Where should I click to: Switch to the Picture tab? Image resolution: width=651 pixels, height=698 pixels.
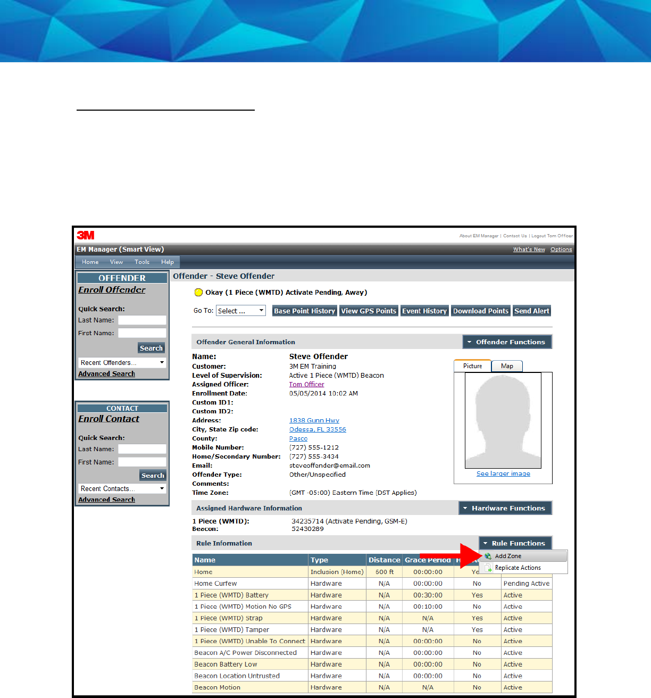coord(472,366)
